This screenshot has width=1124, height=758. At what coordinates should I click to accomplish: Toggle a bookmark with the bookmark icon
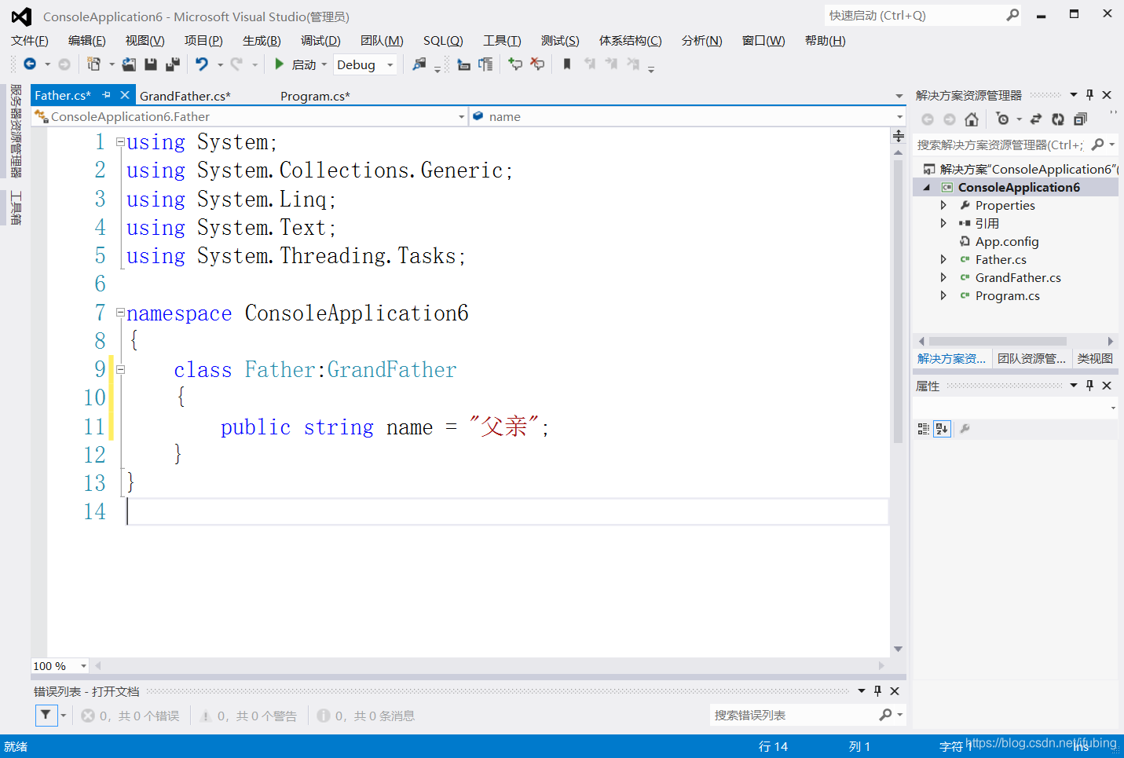567,64
